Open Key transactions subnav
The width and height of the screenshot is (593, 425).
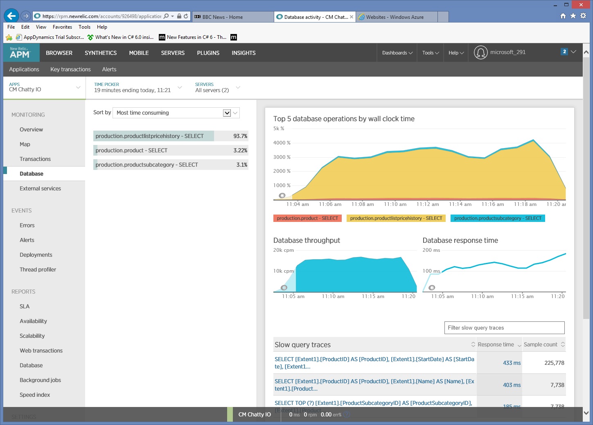tap(70, 69)
